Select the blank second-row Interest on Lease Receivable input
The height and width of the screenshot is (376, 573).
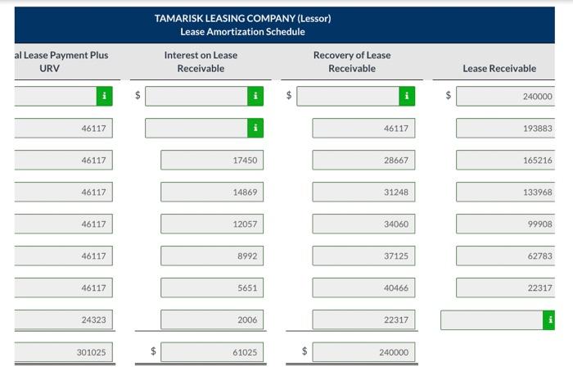tap(196, 128)
